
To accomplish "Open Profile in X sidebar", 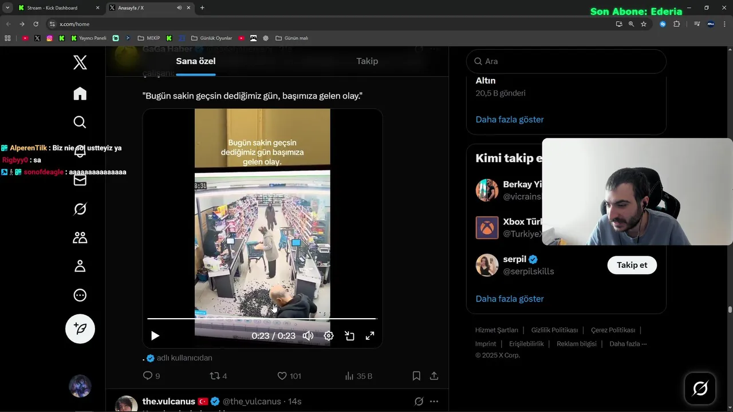I will 80,266.
